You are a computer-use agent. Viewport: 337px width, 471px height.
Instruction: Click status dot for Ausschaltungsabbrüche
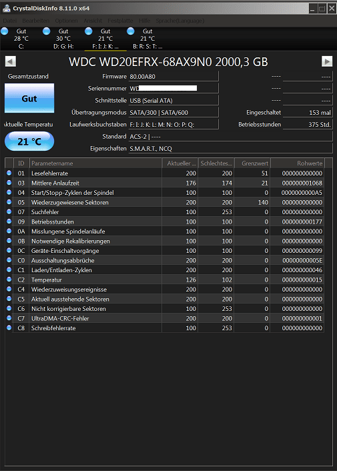(9, 260)
